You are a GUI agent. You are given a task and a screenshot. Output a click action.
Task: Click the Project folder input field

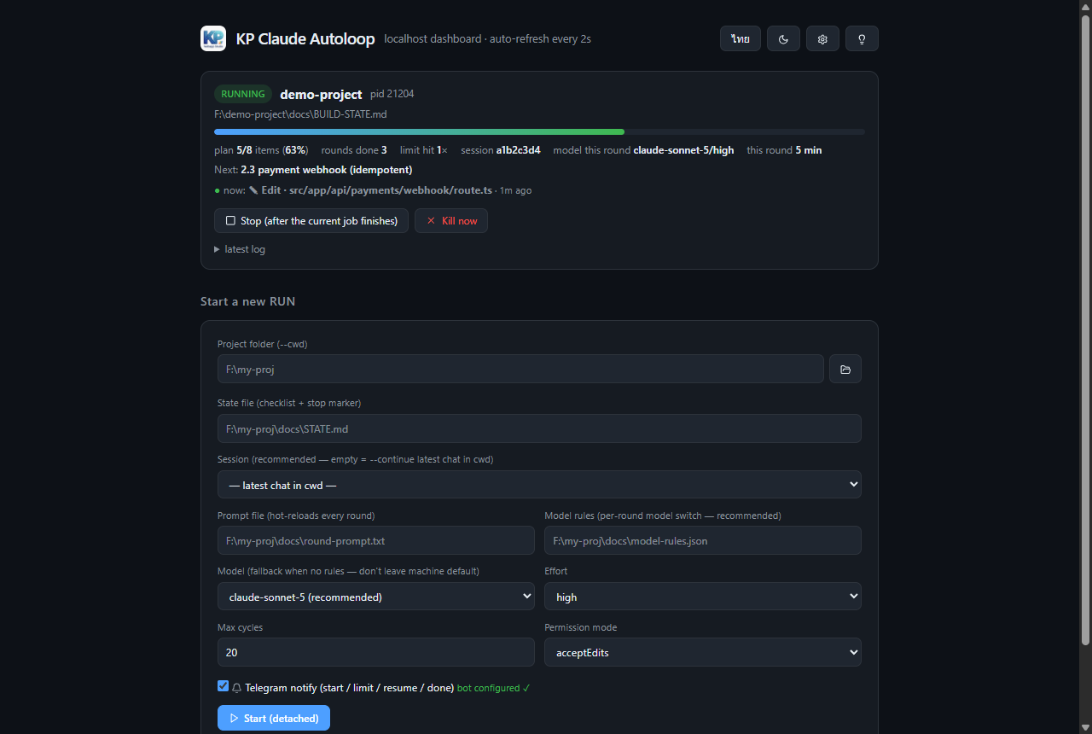[520, 370]
